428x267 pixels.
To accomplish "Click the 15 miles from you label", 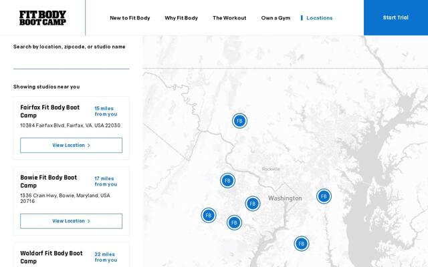I will click(x=106, y=111).
